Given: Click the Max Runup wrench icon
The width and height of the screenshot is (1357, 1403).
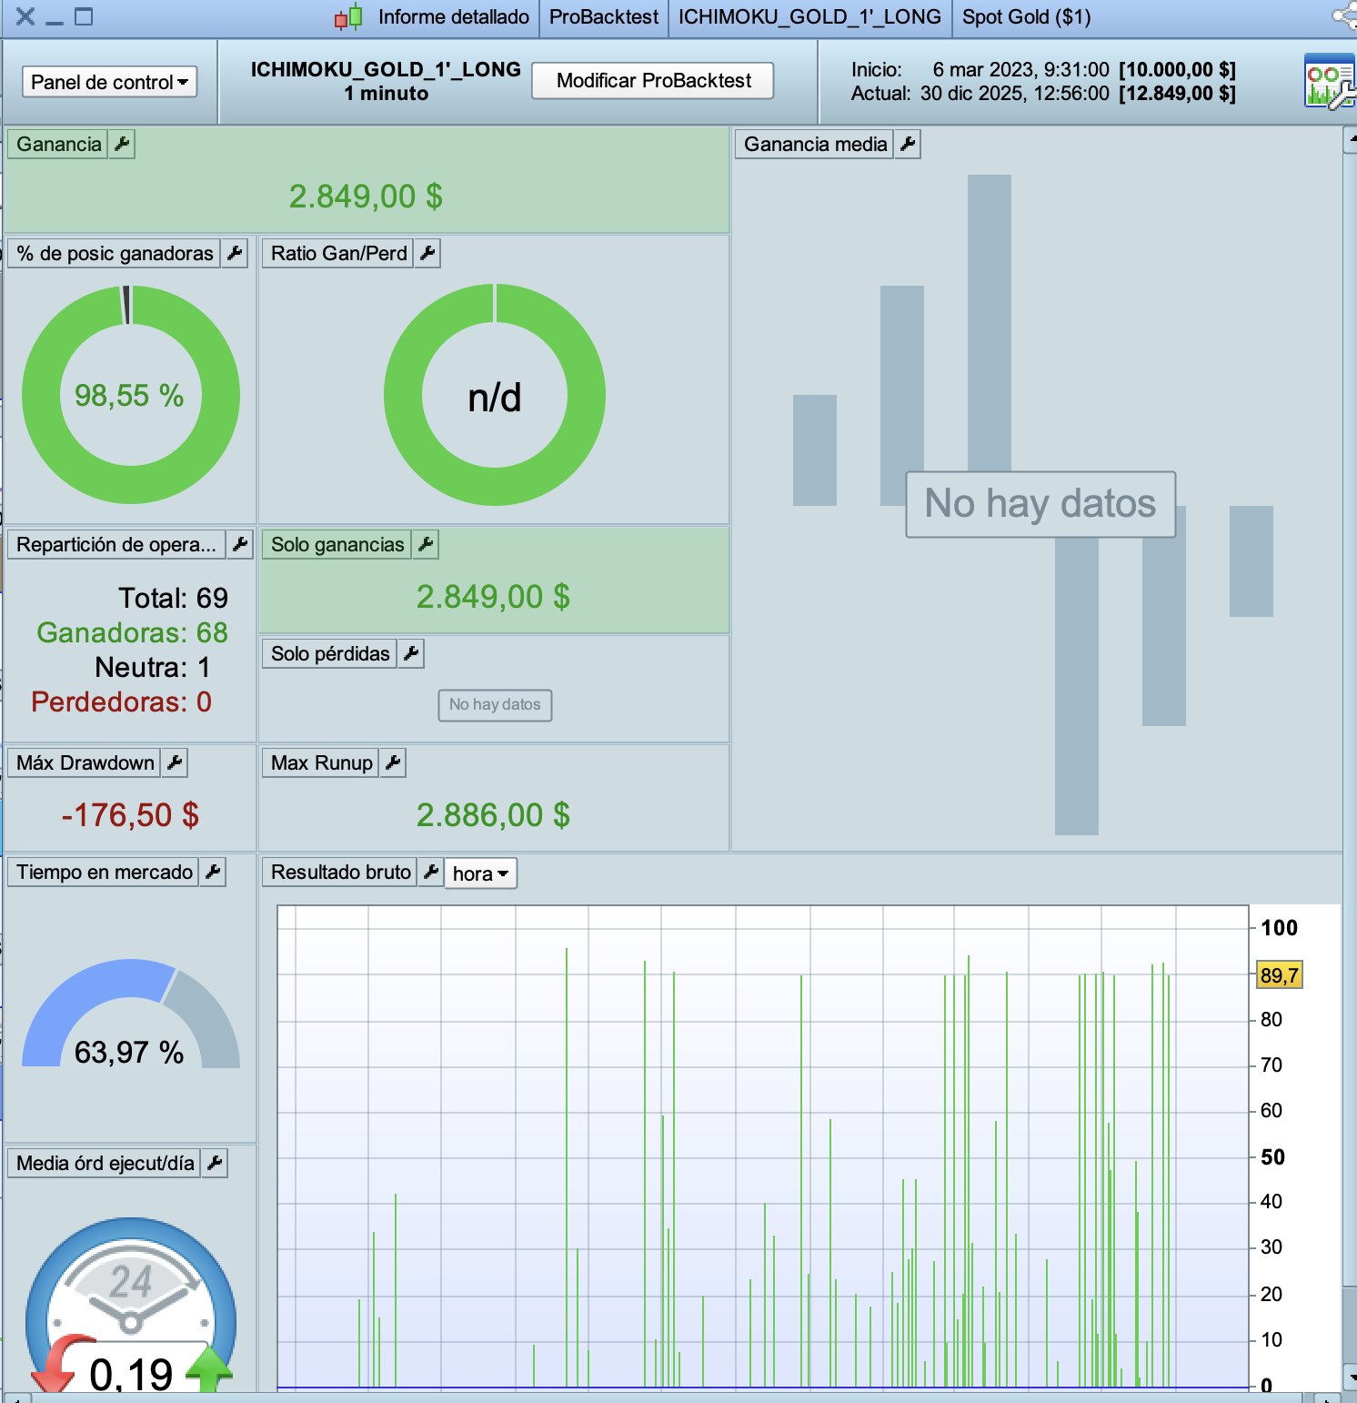Looking at the screenshot, I should pyautogui.click(x=393, y=762).
